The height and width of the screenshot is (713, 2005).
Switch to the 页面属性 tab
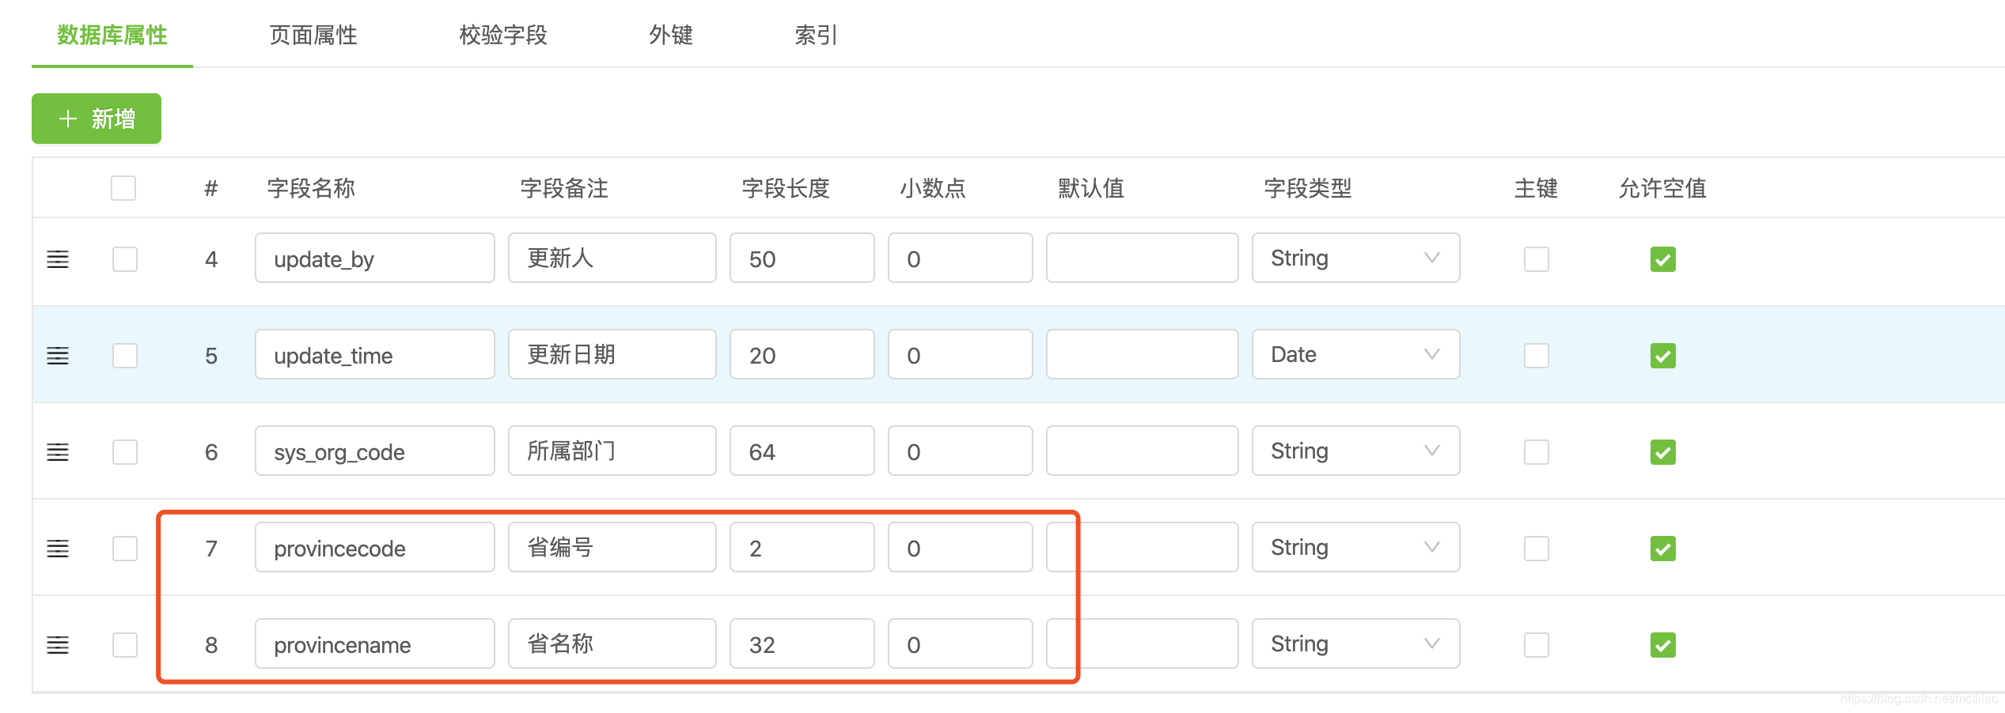(x=314, y=36)
